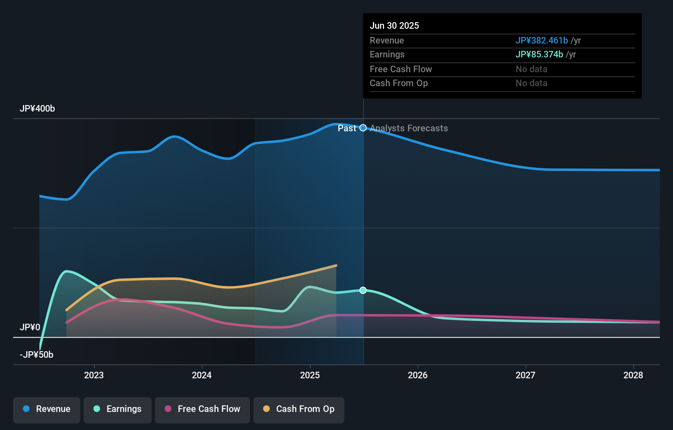Click the JP¥382.461b revenue value in tooltip
Viewport: 673px width, 430px height.
tap(541, 40)
